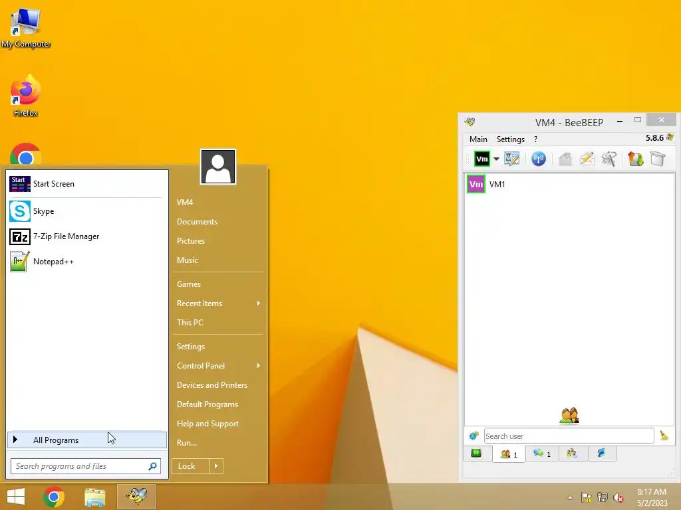Image resolution: width=681 pixels, height=510 pixels.
Task: Select the Firefox desktop shortcut
Action: (26, 96)
